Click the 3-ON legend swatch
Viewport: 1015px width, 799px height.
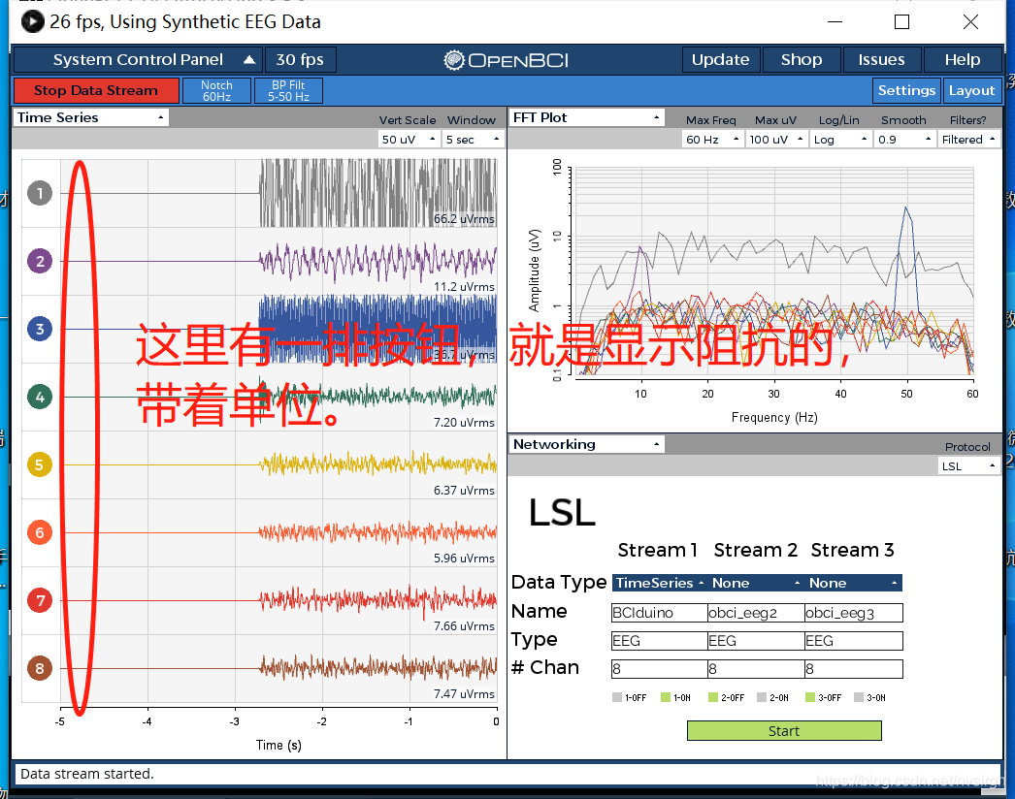click(859, 697)
